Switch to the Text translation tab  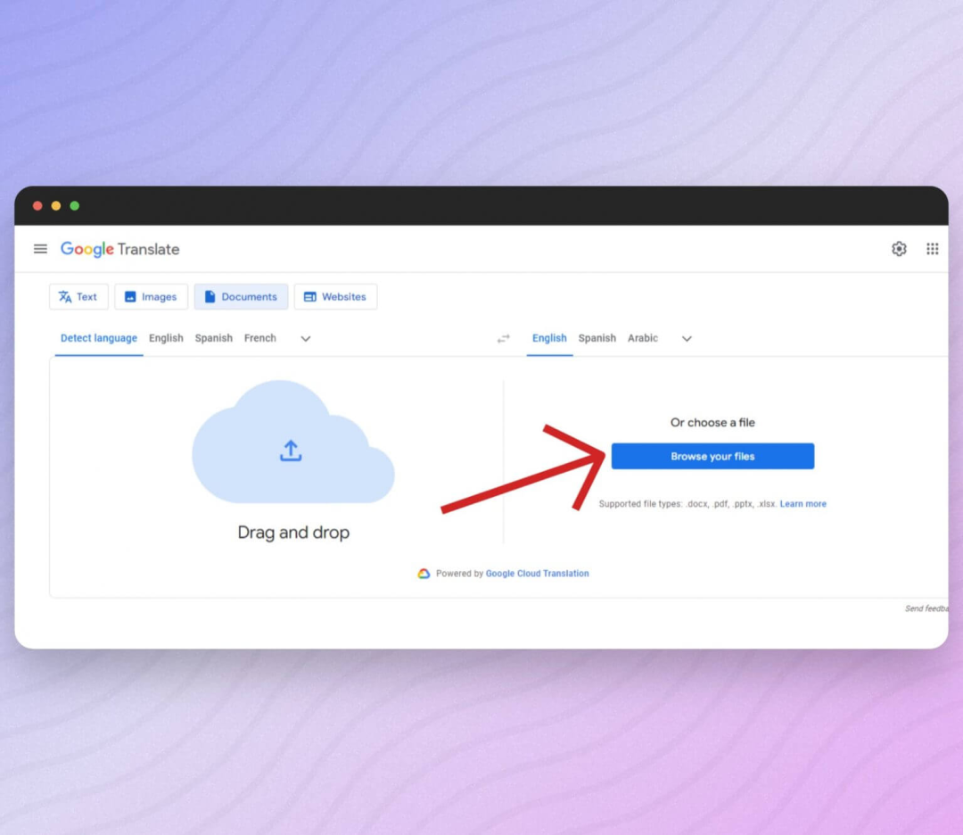click(78, 297)
